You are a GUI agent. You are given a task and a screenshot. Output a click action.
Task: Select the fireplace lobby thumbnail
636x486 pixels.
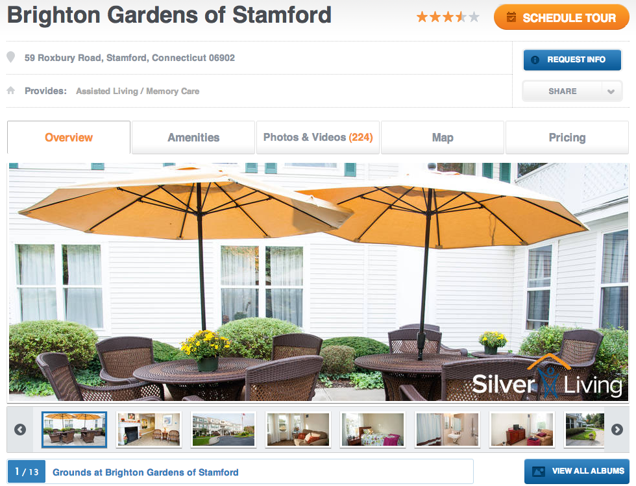tap(149, 430)
